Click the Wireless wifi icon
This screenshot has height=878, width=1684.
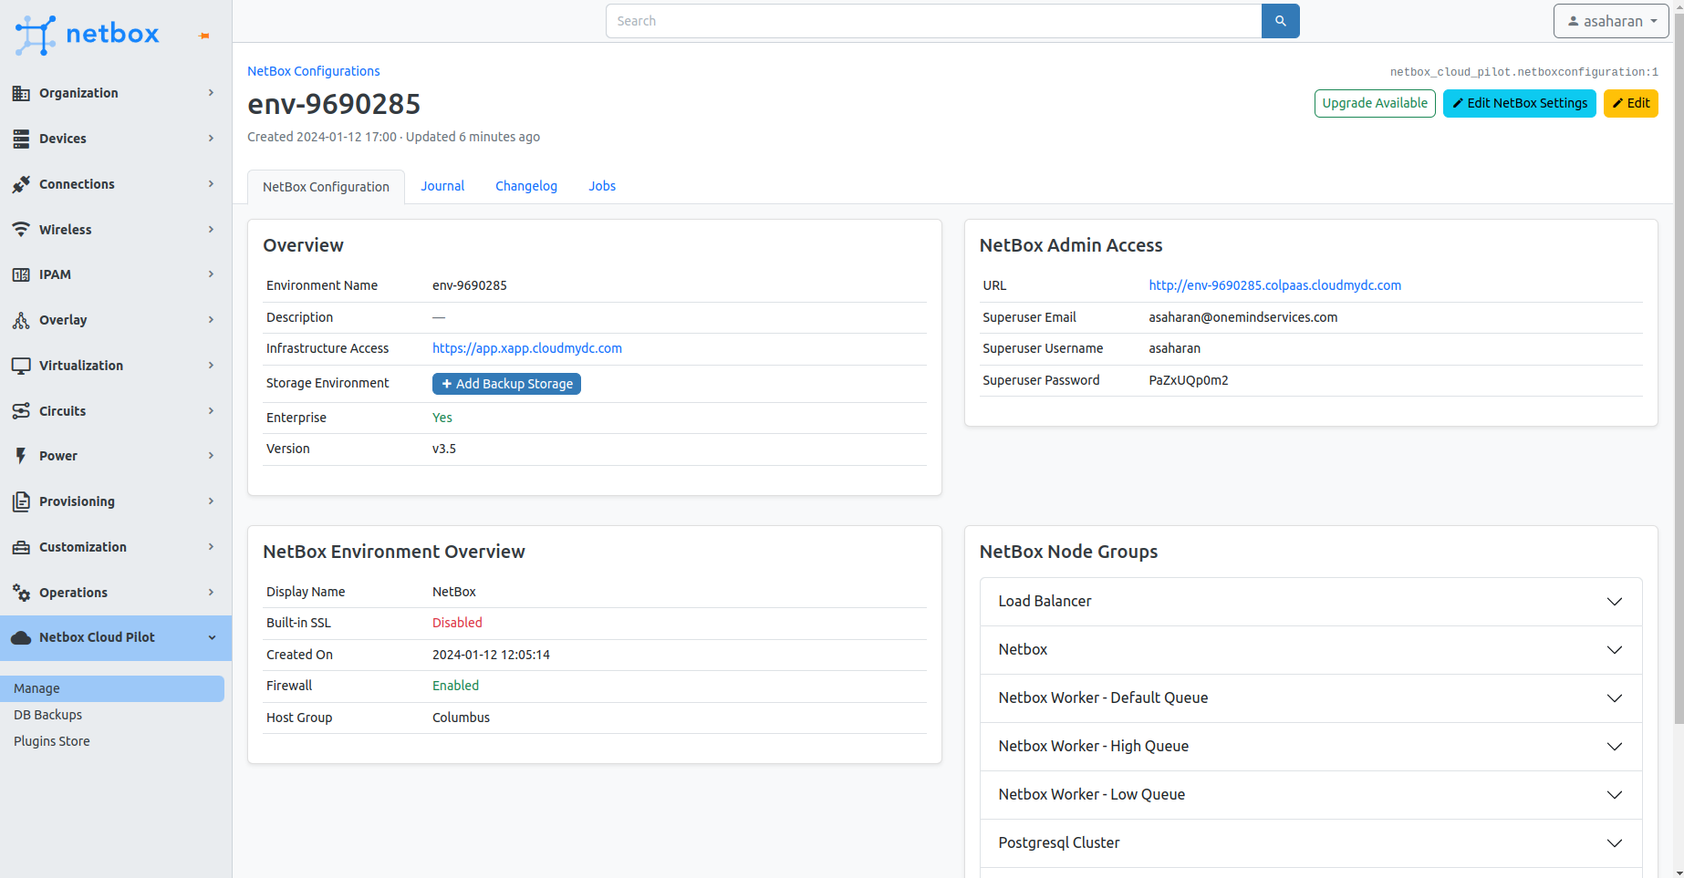21,230
